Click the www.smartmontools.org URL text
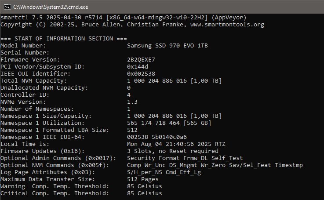 (227, 25)
